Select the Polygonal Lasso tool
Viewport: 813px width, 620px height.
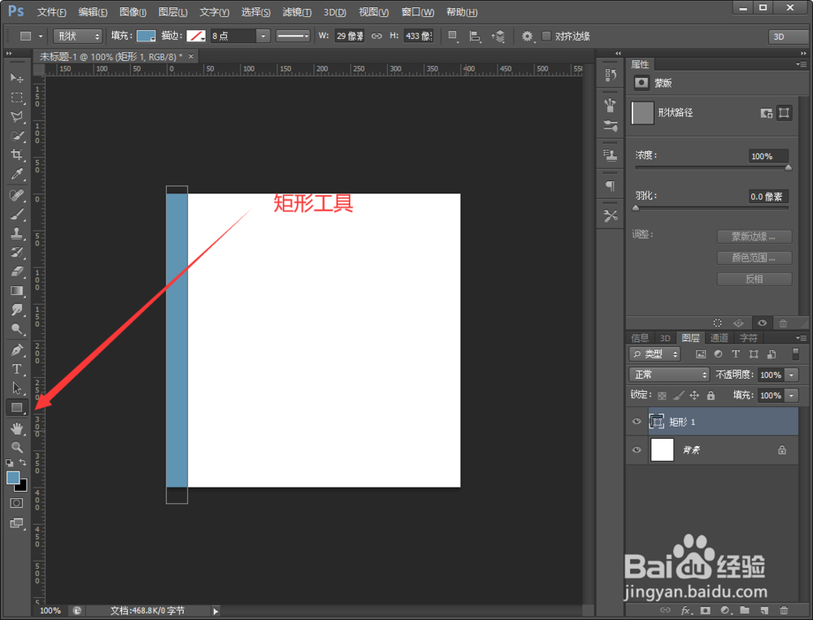tap(16, 117)
